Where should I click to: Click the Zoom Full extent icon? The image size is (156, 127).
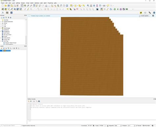click(x=34, y=6)
